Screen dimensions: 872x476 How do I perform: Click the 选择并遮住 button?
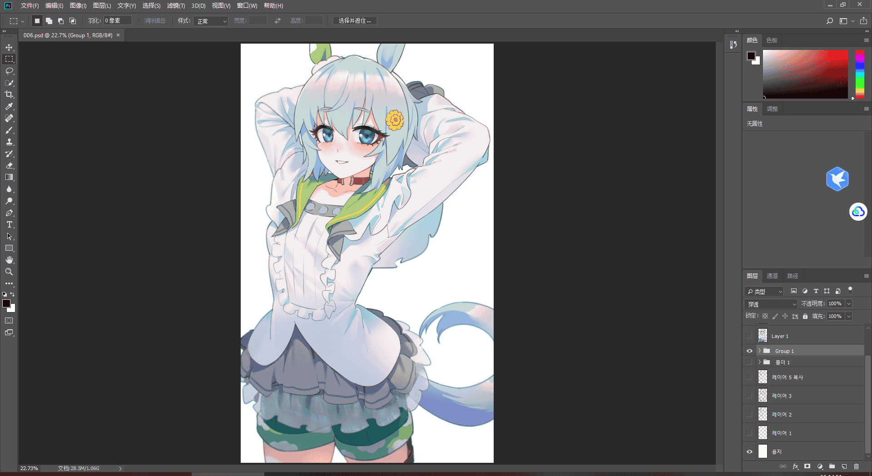(x=355, y=21)
